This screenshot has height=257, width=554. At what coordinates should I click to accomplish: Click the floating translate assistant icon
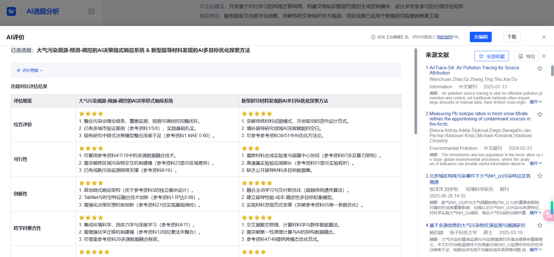coord(549,215)
